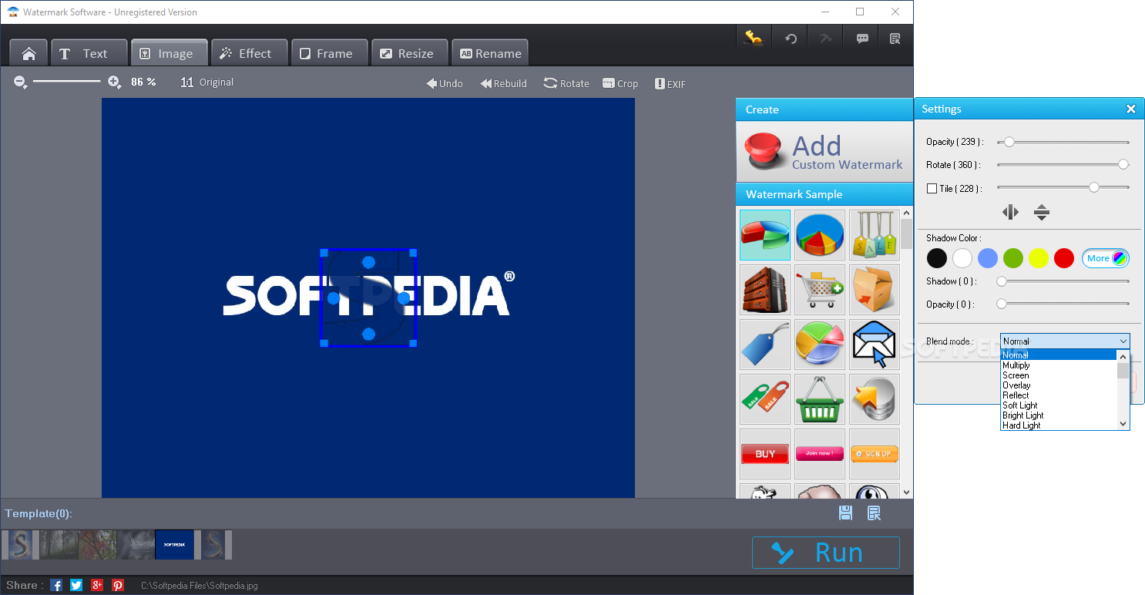
Task: Choose Screen blend mode
Action: [x=1059, y=375]
